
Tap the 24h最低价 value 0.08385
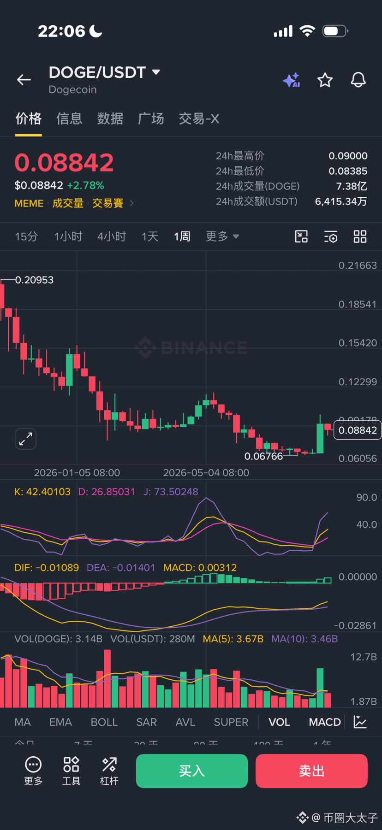click(348, 171)
